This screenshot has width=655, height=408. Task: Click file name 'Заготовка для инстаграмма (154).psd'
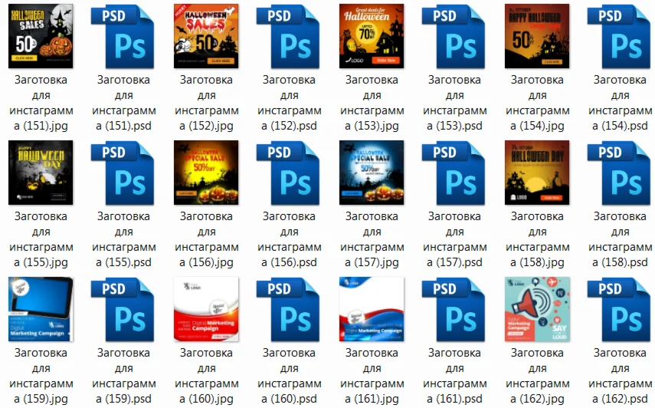[x=620, y=103]
